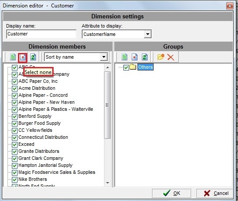Image resolution: width=238 pixels, height=201 pixels.
Task: Create new group folder icon
Action: point(161,57)
